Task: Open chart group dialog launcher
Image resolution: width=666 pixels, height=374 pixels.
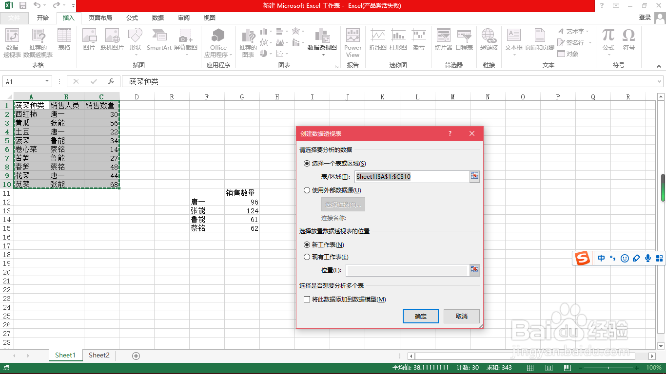Action: click(x=336, y=66)
